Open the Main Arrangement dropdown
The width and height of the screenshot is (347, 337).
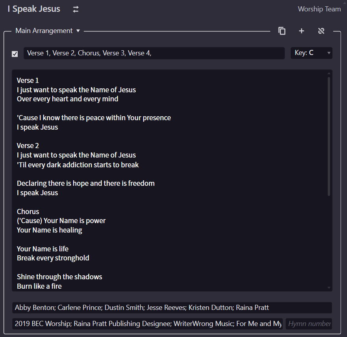pos(48,31)
